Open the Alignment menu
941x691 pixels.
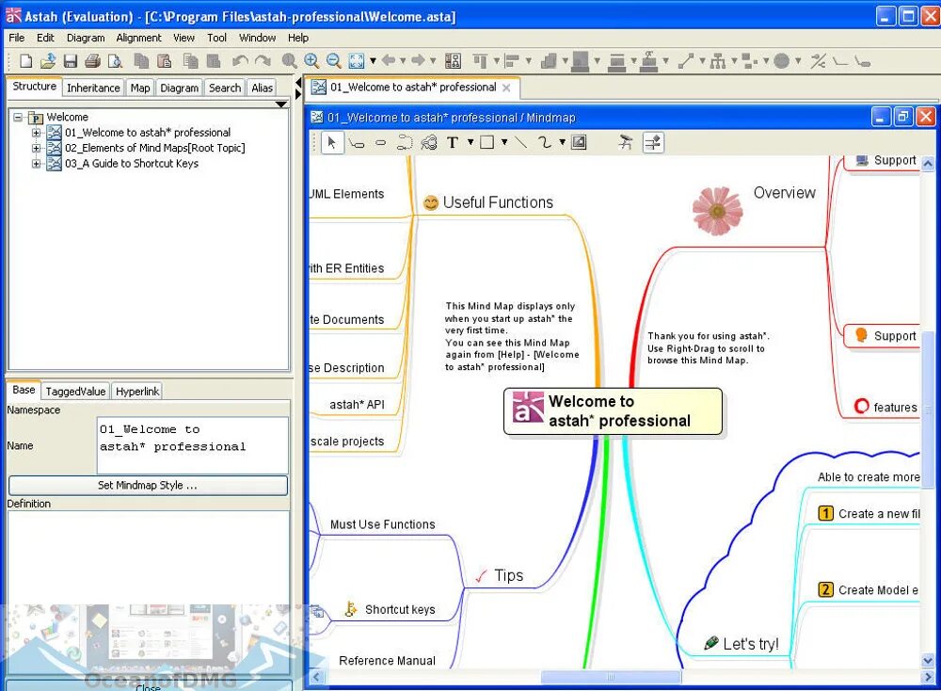pos(138,38)
